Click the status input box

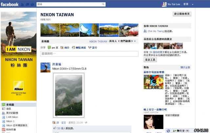[89, 54]
